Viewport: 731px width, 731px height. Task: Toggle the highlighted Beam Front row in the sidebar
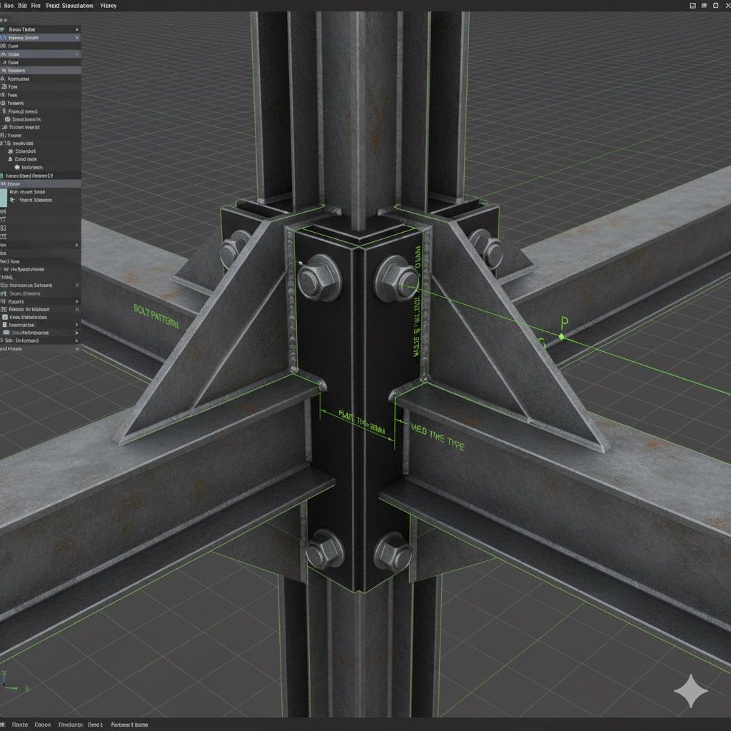(39, 37)
